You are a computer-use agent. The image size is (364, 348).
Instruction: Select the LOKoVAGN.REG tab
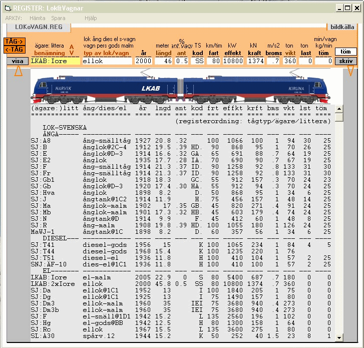(x=39, y=26)
